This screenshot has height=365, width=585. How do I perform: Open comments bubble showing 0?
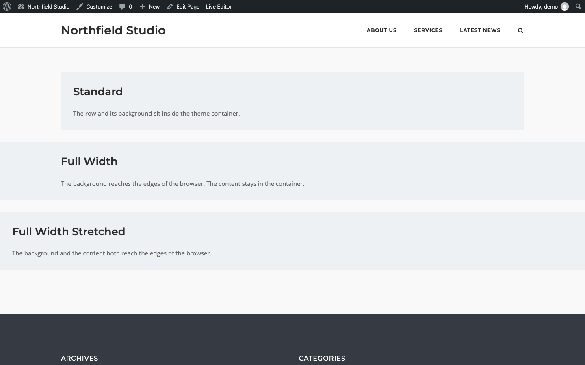coord(126,6)
